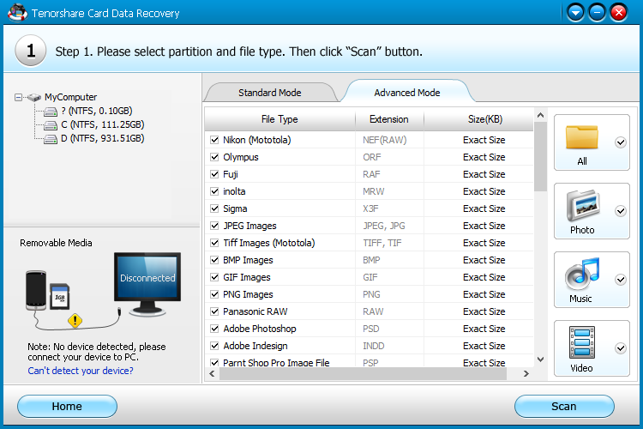Image resolution: width=643 pixels, height=429 pixels.
Task: Click Exact Size in the PNG Images row
Action: tap(484, 294)
